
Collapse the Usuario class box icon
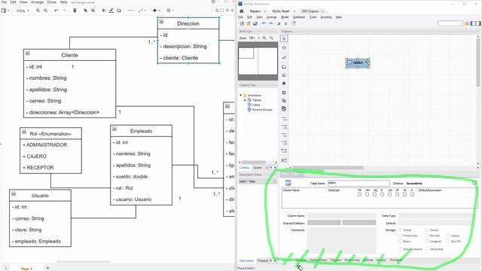pyautogui.click(x=14, y=194)
